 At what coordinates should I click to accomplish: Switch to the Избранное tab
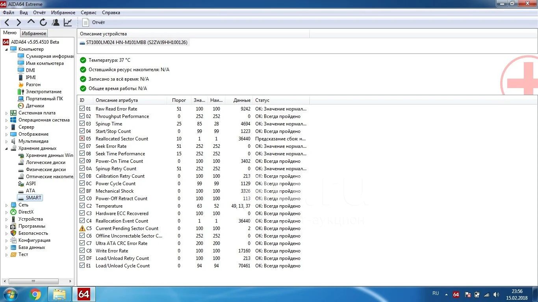[x=34, y=33]
